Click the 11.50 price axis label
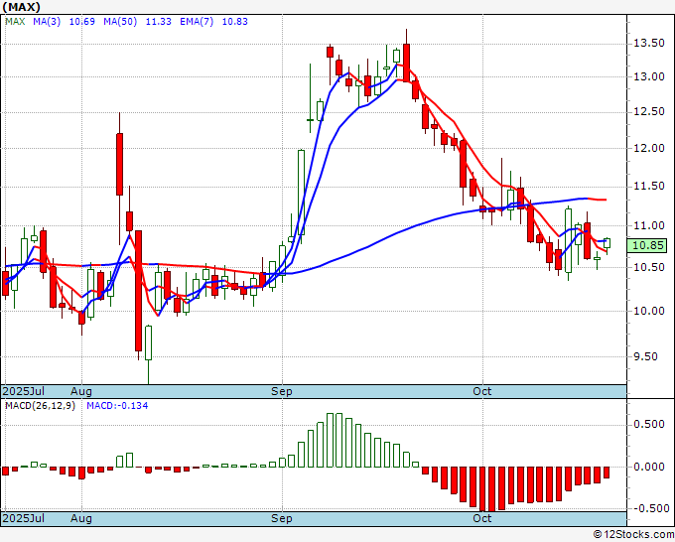 click(649, 187)
